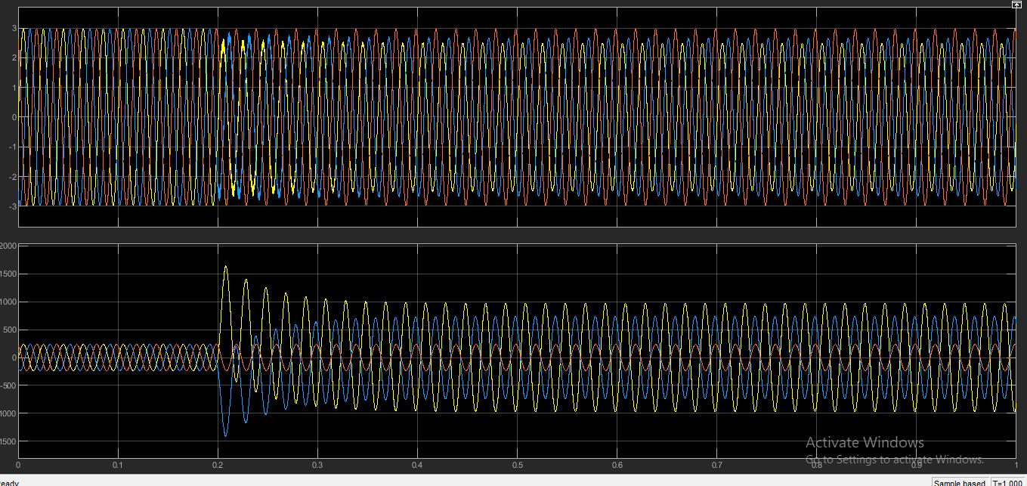Click the x-axis tick label '0.9'
This screenshot has width=1027, height=486.
coord(917,464)
